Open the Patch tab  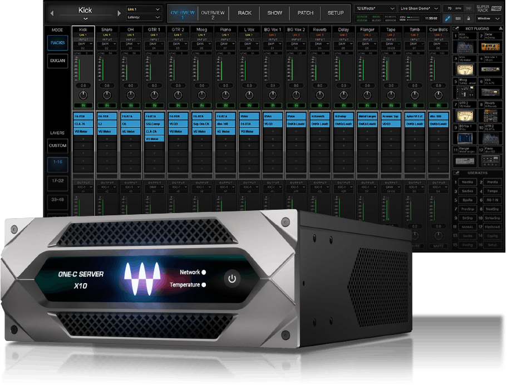coord(305,13)
